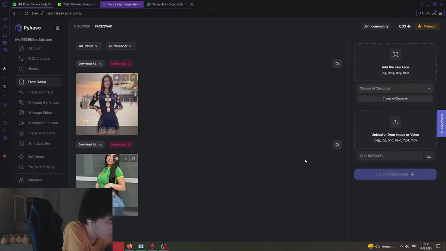Image resolution: width=446 pixels, height=251 pixels.
Task: Collapse the Pykaso sidebar panel icon
Action: click(x=58, y=28)
